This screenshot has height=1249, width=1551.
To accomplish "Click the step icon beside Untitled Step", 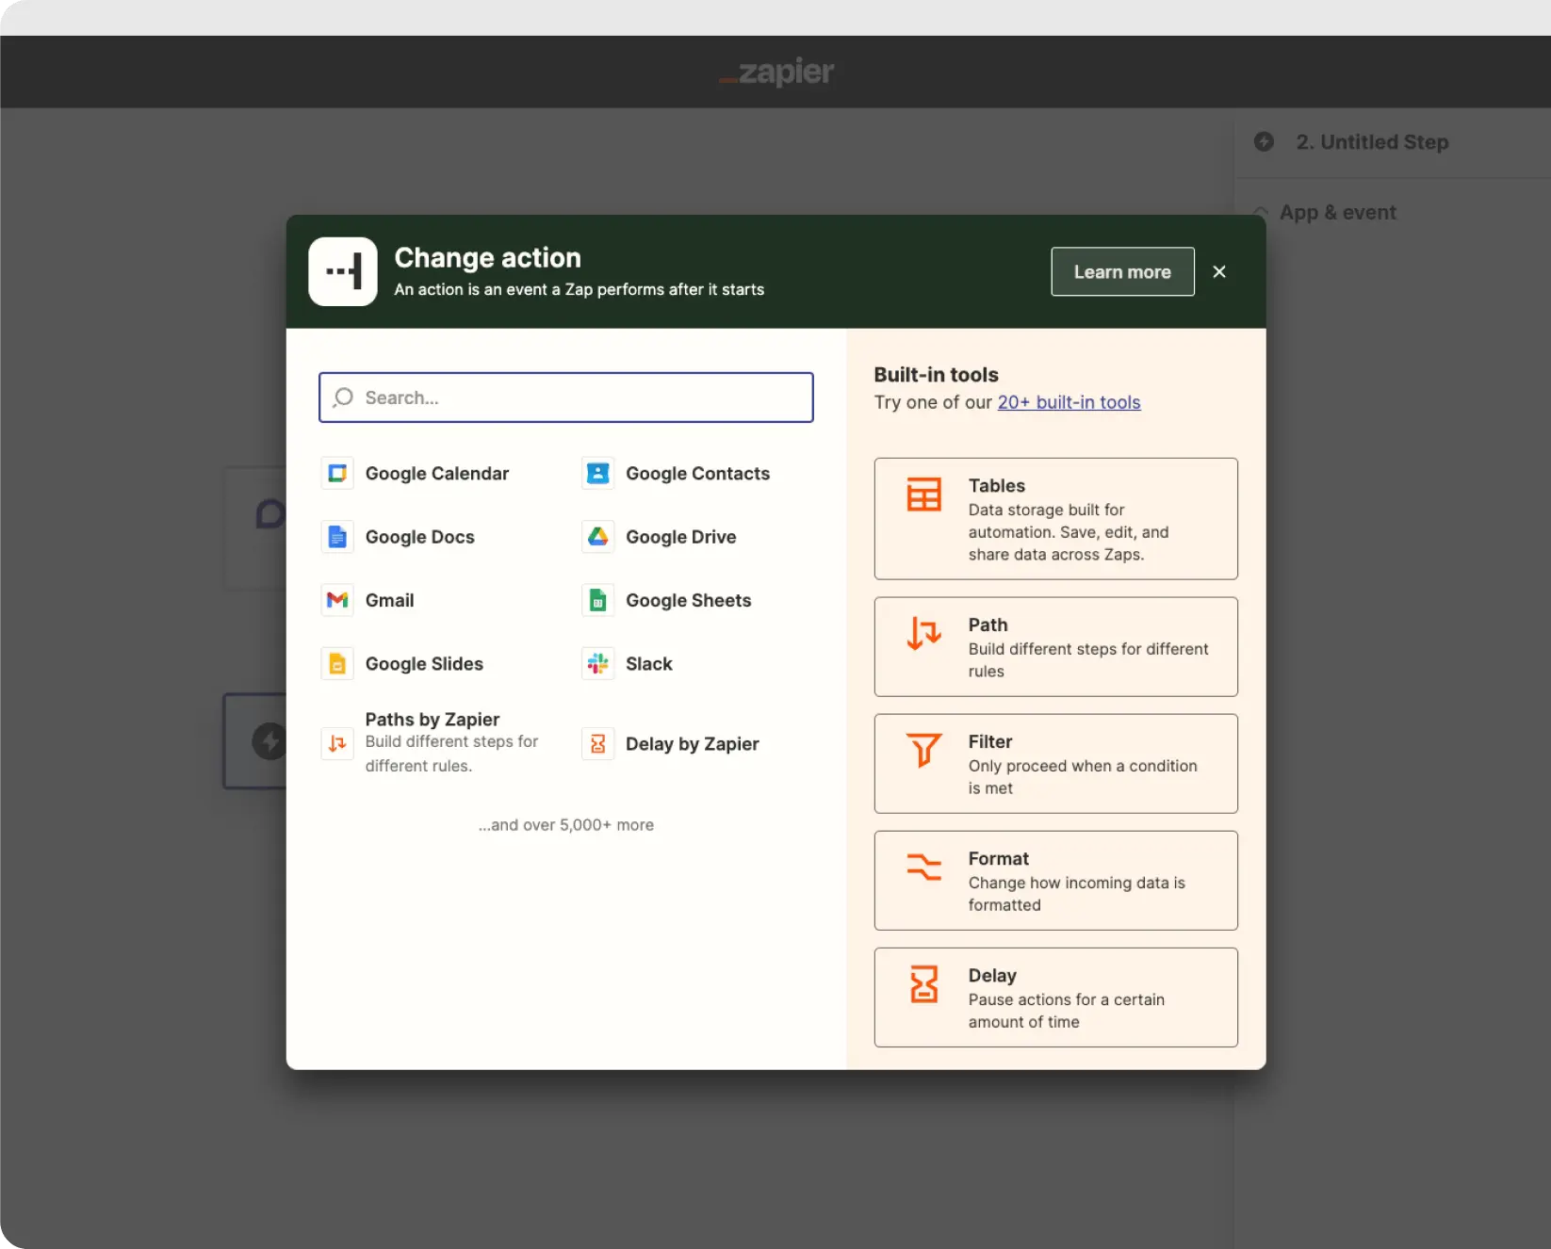I will click(x=1265, y=141).
